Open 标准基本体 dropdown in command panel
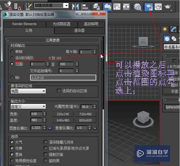The height and width of the screenshot is (166, 180). 172,47
